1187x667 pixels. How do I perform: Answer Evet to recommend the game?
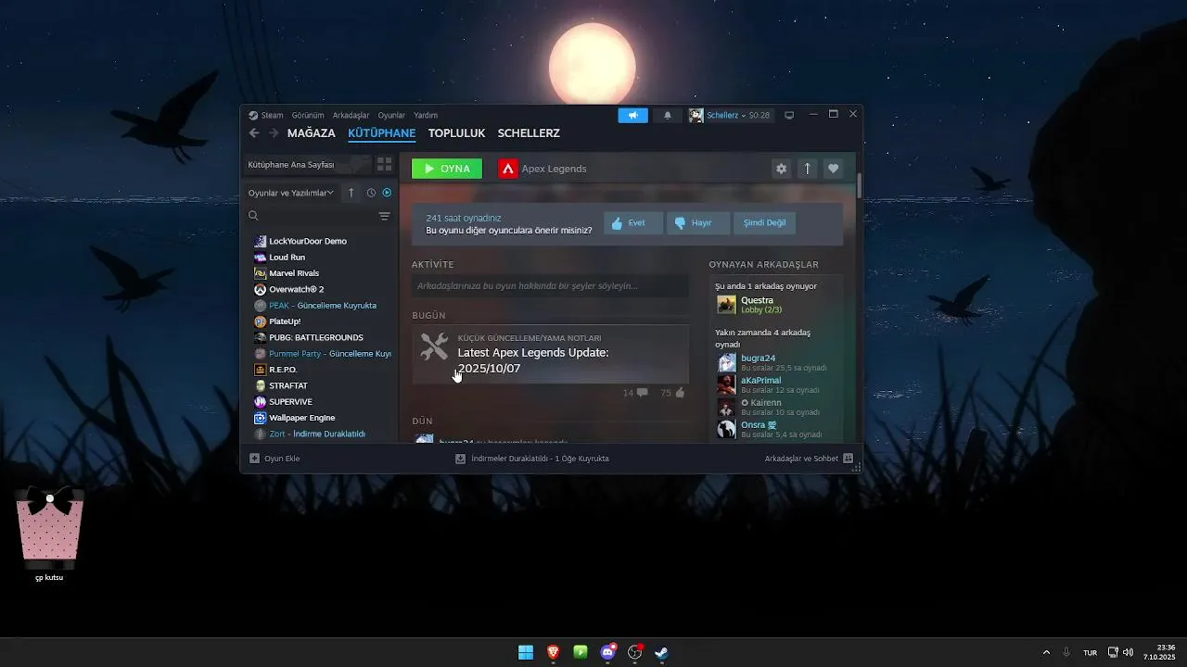[x=633, y=223]
